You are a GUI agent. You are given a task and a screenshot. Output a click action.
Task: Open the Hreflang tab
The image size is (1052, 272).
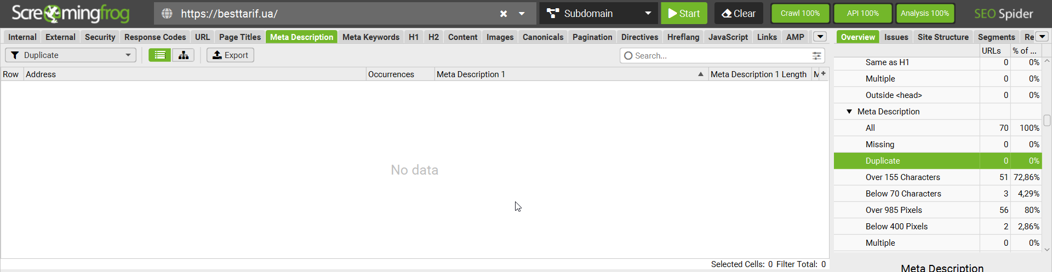683,37
